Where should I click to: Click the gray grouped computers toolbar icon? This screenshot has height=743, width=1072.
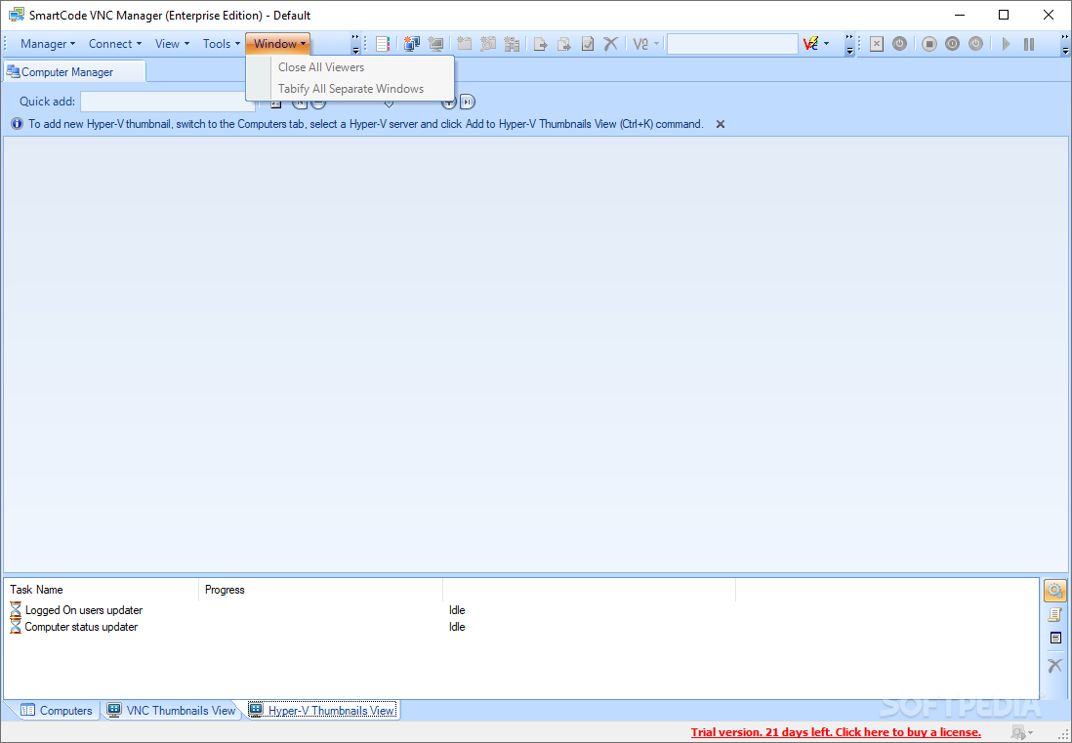[x=512, y=44]
